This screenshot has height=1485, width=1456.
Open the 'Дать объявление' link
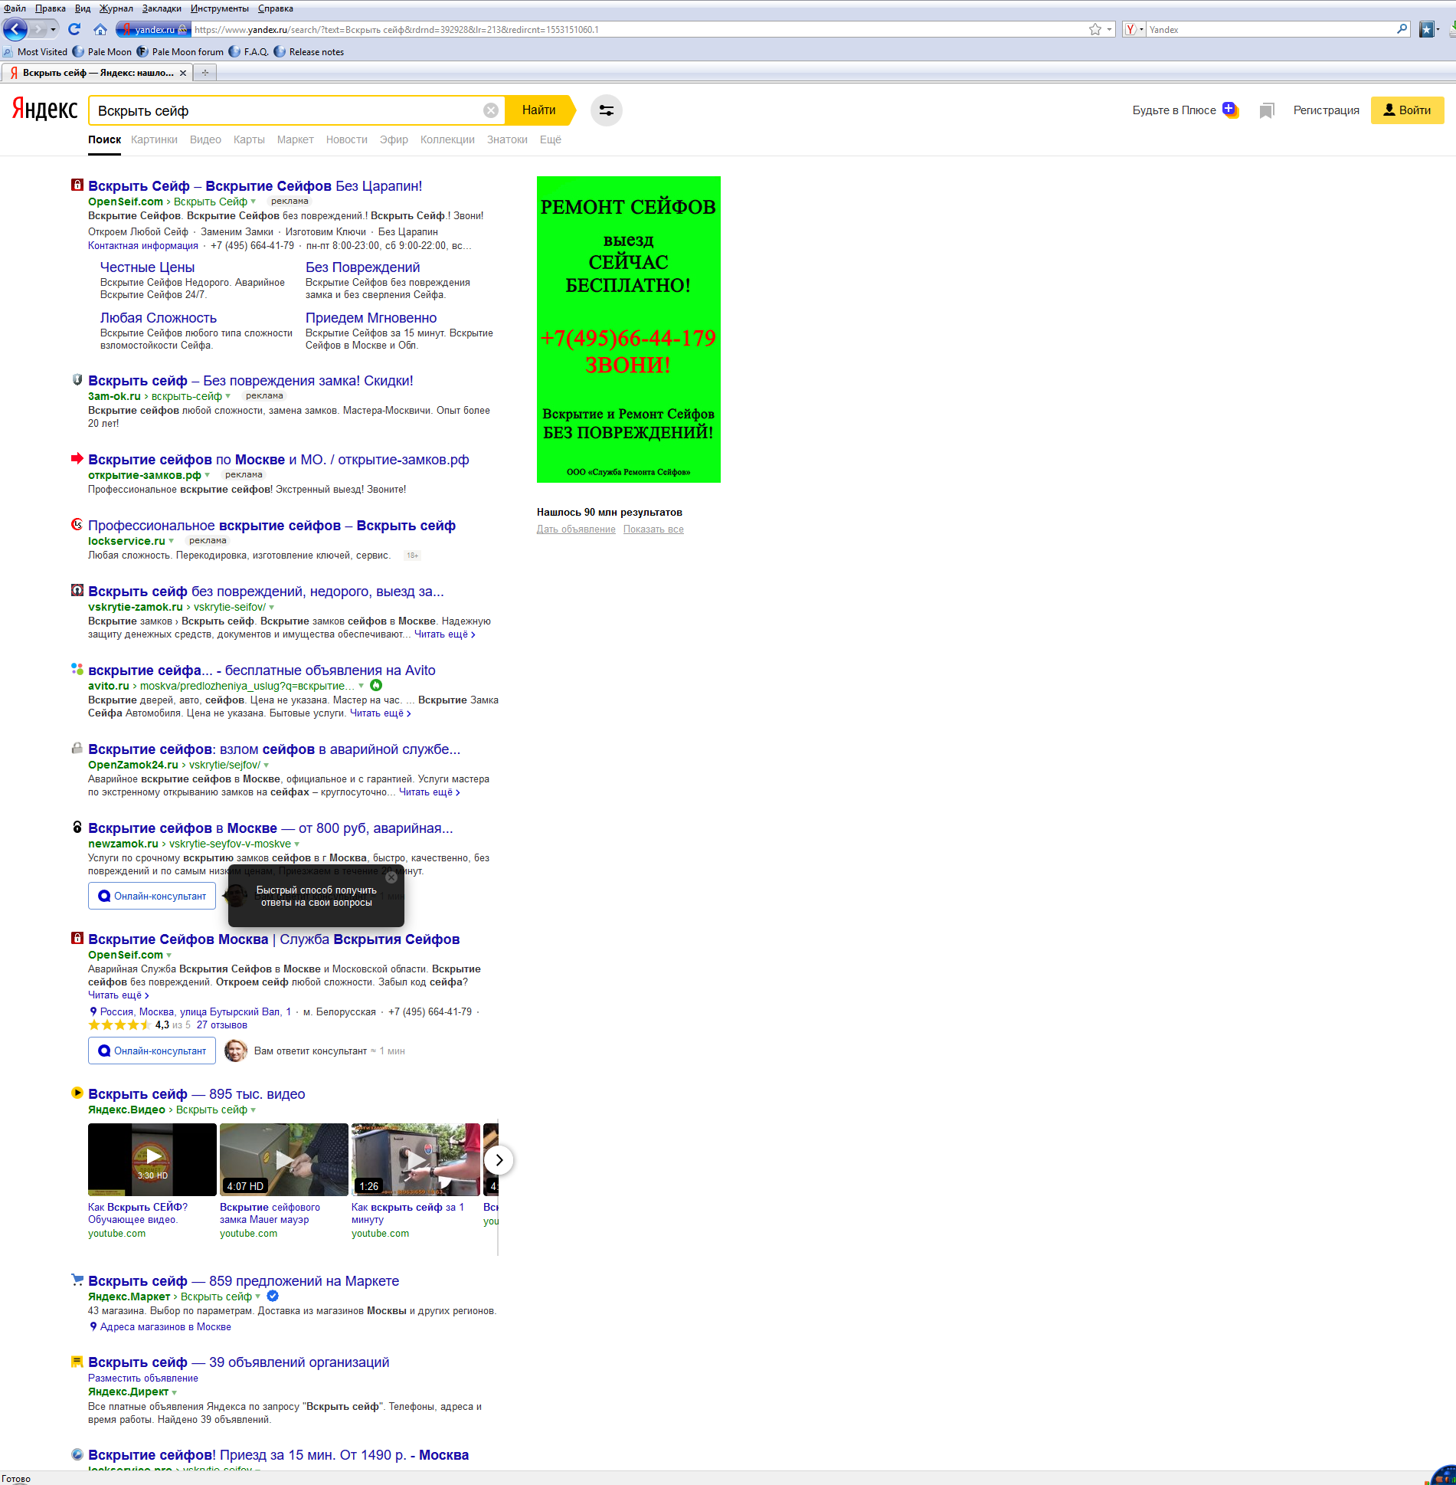coord(576,529)
